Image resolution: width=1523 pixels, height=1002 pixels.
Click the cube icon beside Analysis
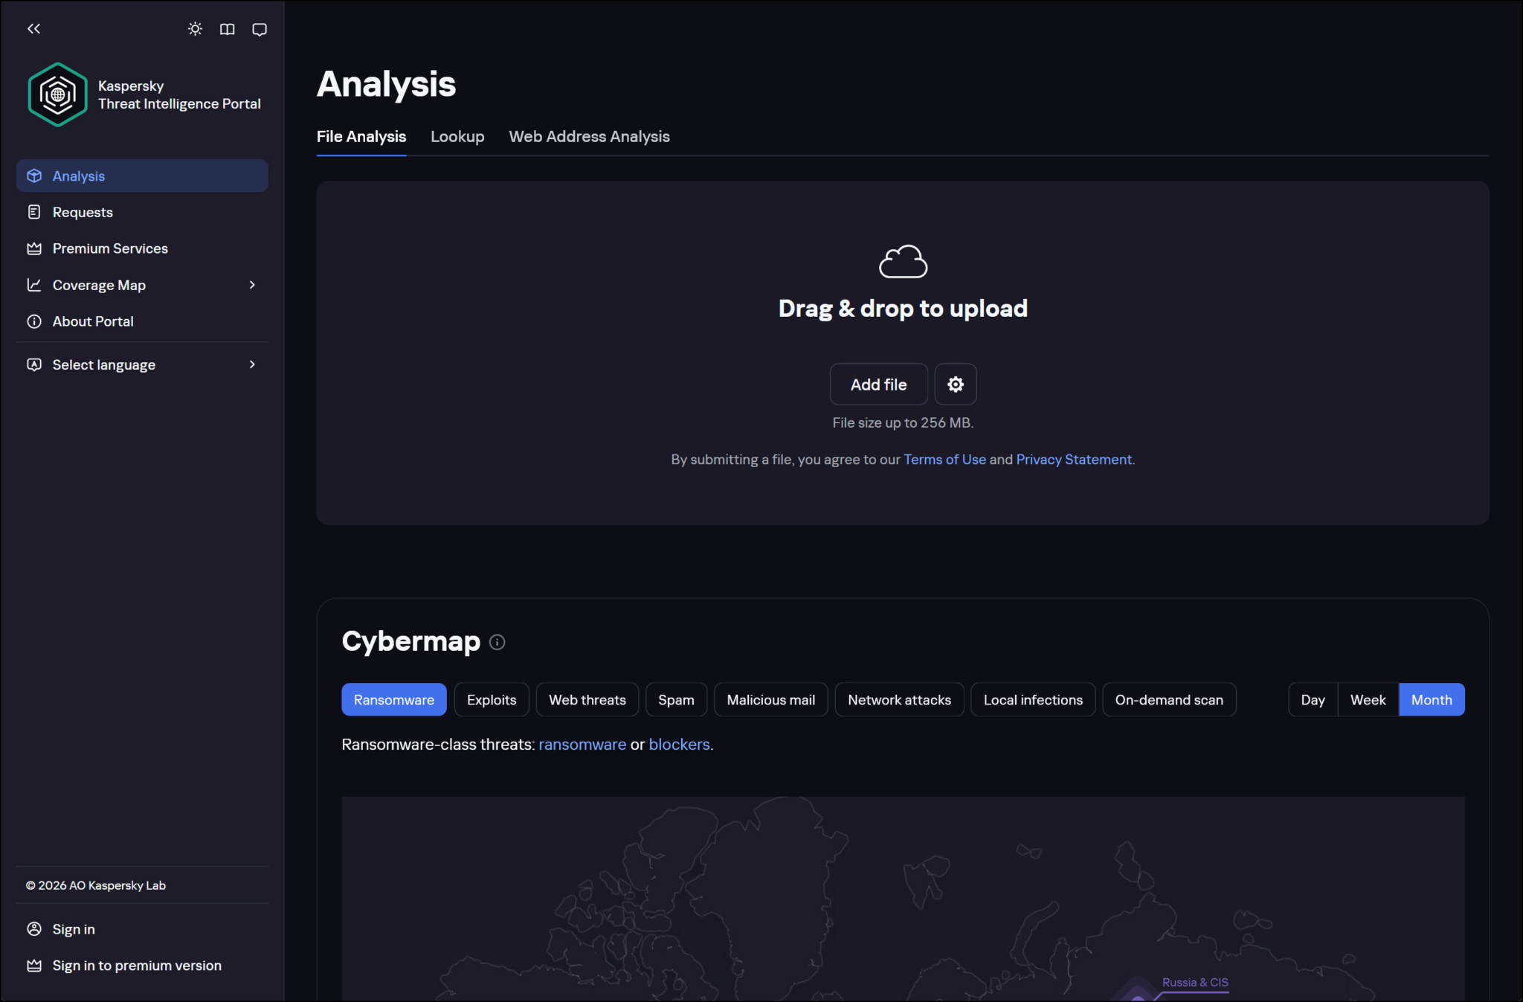[x=34, y=176]
